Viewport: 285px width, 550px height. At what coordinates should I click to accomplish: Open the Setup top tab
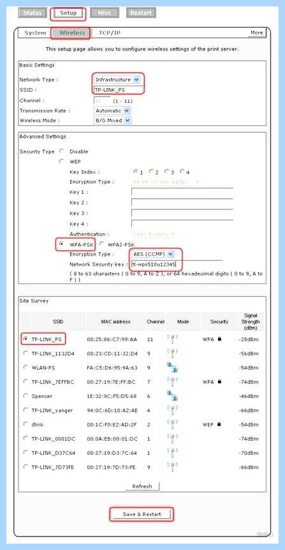pos(68,13)
